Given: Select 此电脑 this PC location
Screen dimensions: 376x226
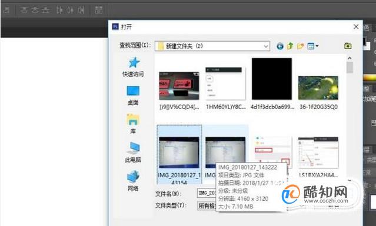Looking at the screenshot, I should tap(133, 153).
